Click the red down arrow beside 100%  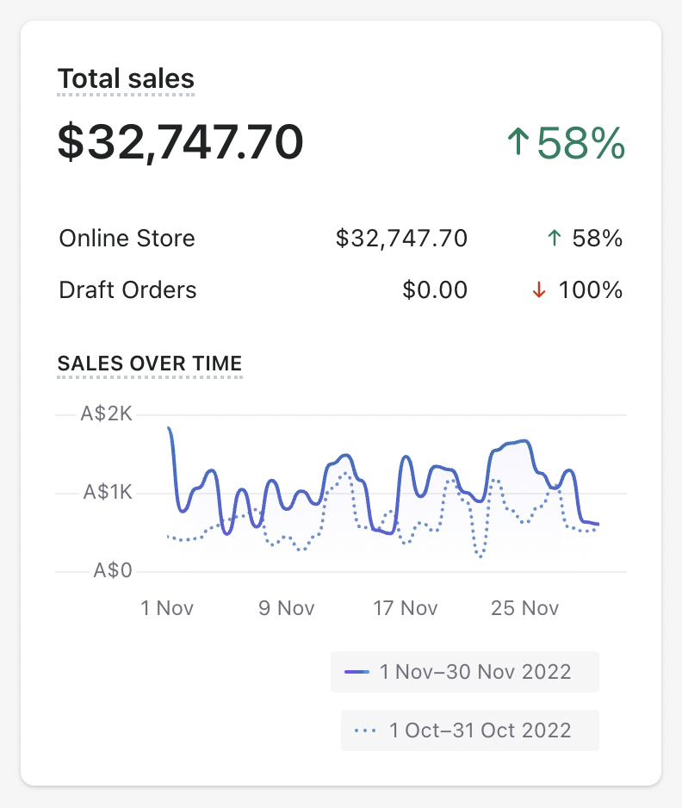coord(540,291)
